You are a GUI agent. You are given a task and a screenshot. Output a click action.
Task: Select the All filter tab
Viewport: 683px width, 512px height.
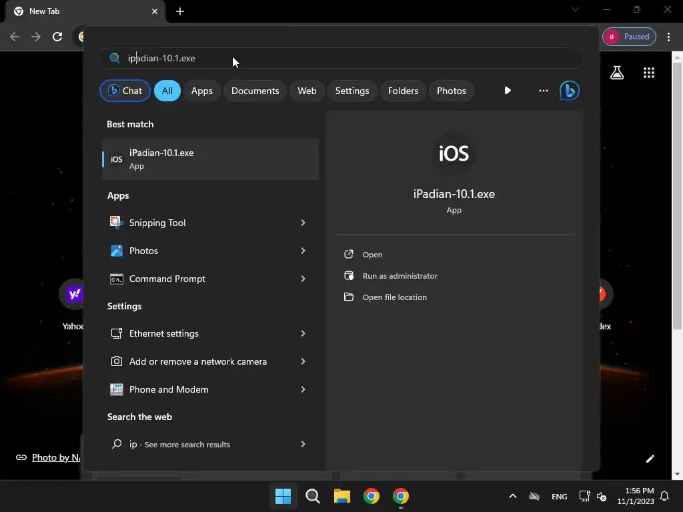tap(167, 91)
